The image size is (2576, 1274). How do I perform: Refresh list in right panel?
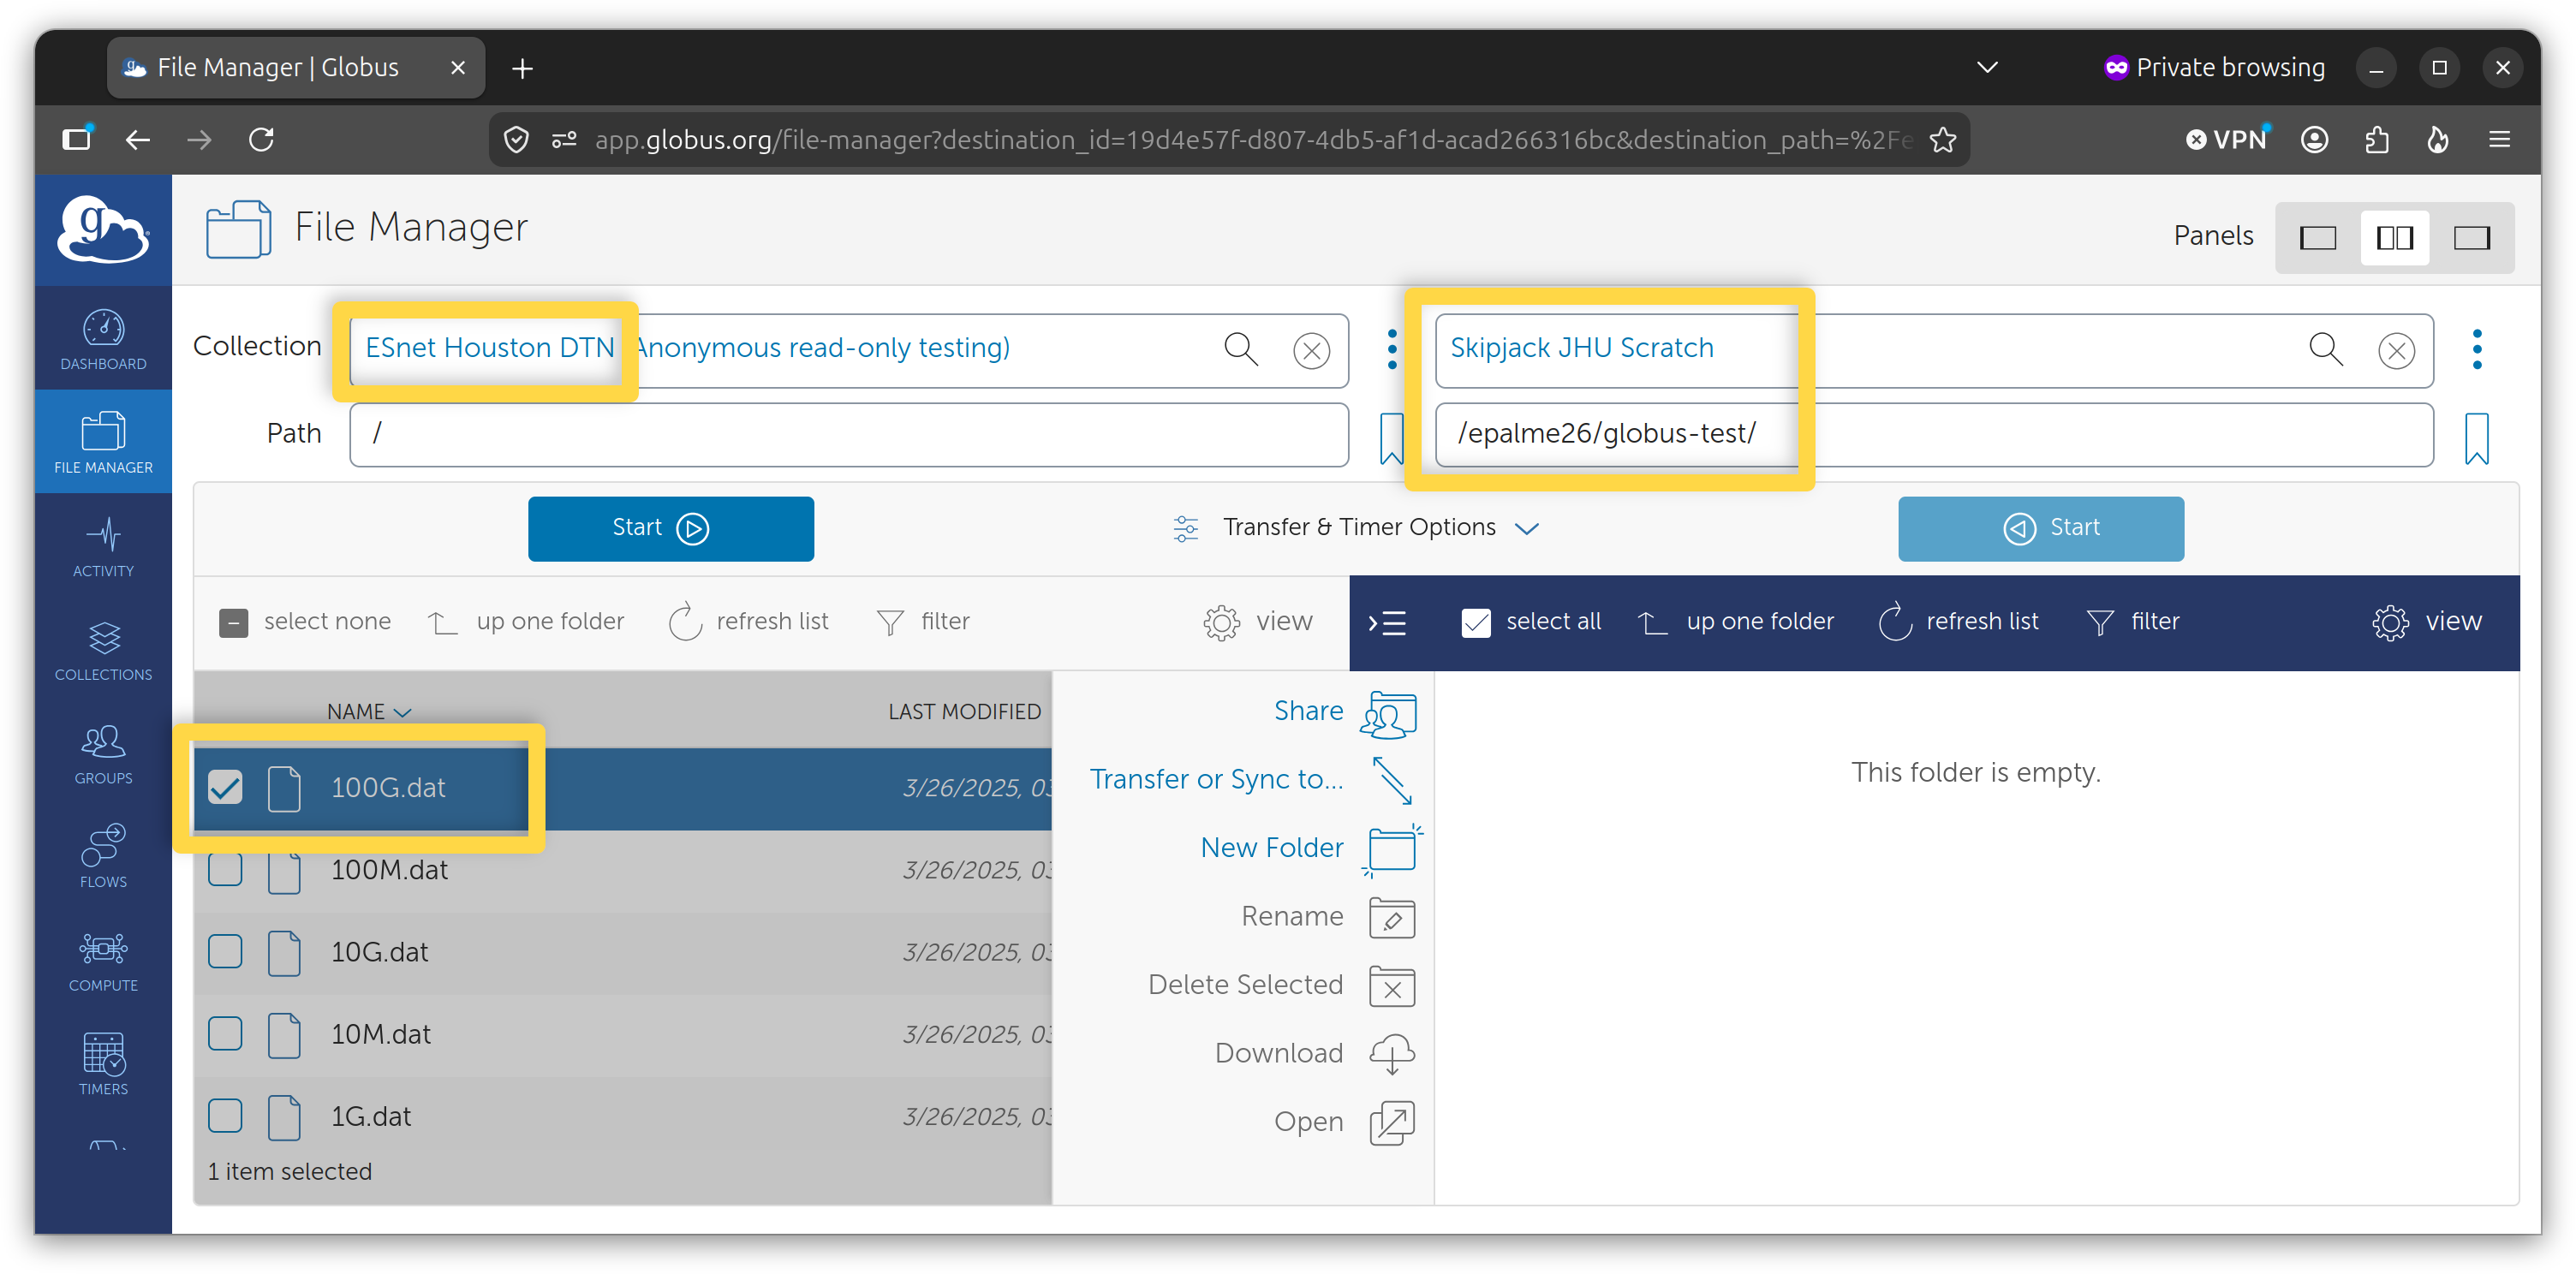pos(1958,622)
